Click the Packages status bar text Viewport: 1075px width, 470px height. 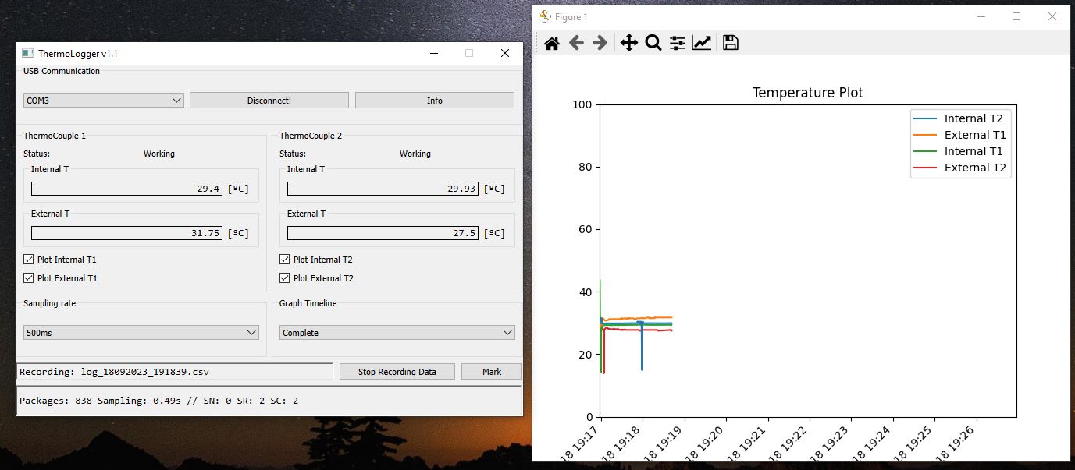[x=159, y=401]
